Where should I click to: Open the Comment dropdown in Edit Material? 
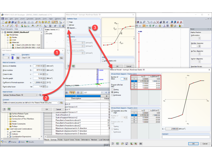click(58, 103)
